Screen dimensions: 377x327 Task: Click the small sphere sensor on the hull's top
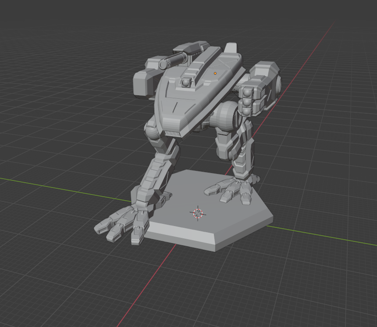point(185,83)
